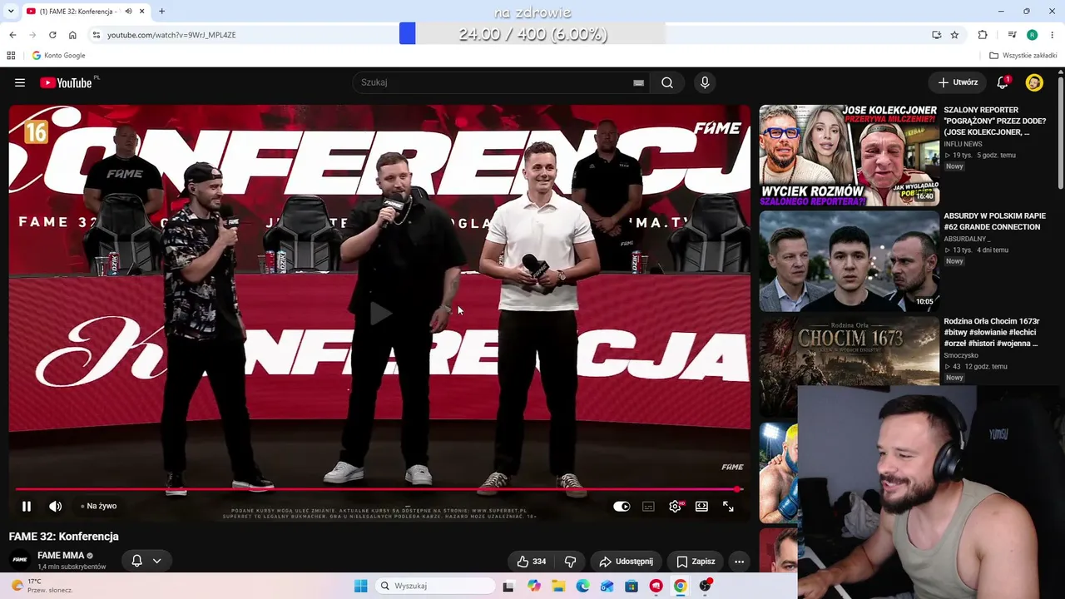The image size is (1065, 599).
Task: Open the Chrome profile R avatar
Action: click(x=1032, y=35)
